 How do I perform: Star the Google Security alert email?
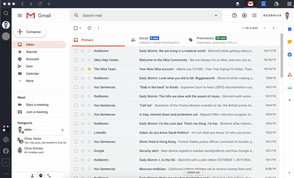click(x=82, y=151)
